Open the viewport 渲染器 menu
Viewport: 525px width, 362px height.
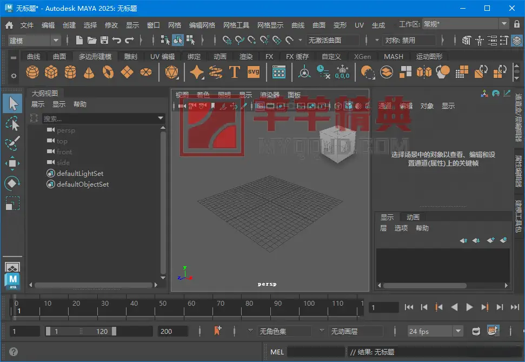tap(270, 95)
